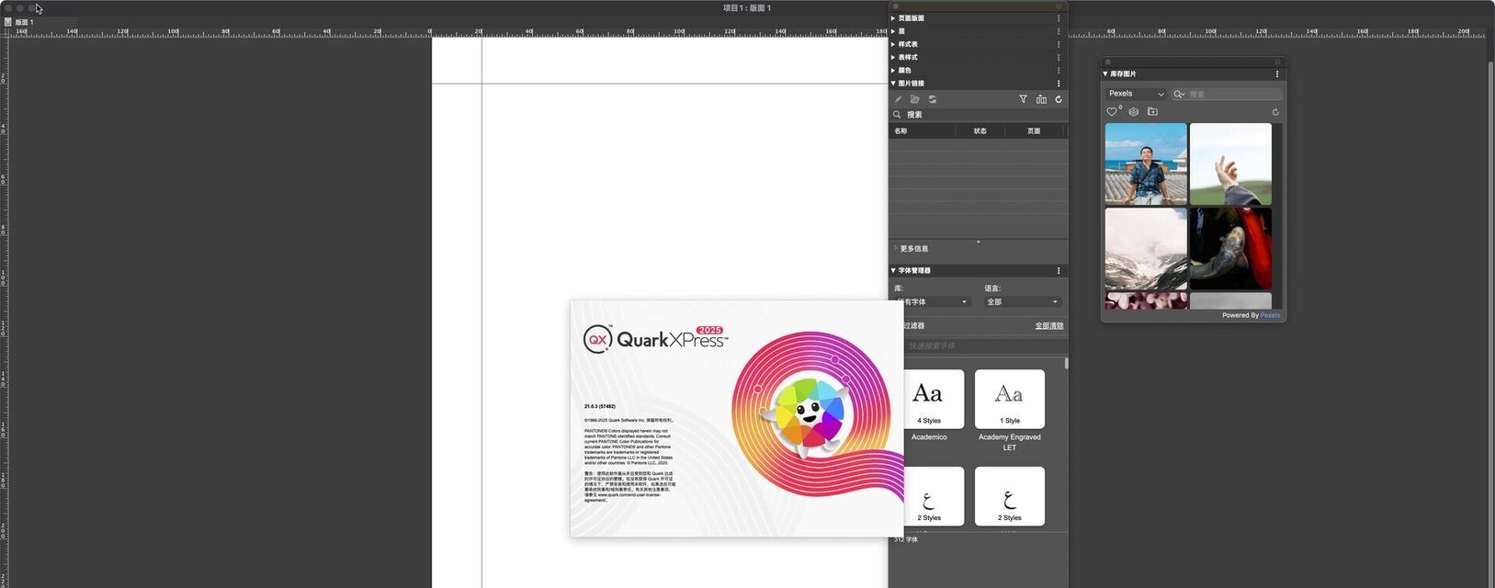The height and width of the screenshot is (588, 1495).
Task: Expand the 页面版面 panel
Action: point(893,18)
